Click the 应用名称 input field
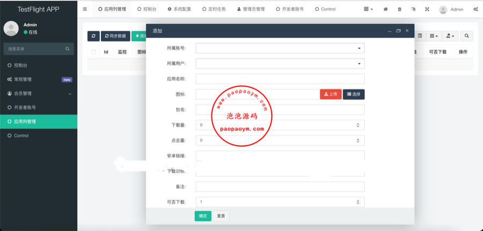The height and width of the screenshot is (231, 483). 280,79
